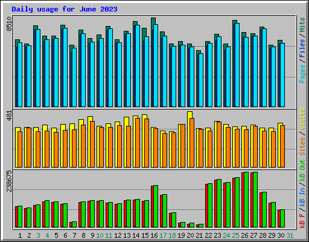Click green day label "17" on x-axis
This screenshot has height=242, width=309.
point(163,235)
